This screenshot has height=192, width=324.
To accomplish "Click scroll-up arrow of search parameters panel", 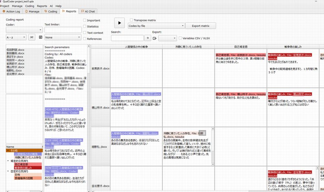I will [89, 46].
